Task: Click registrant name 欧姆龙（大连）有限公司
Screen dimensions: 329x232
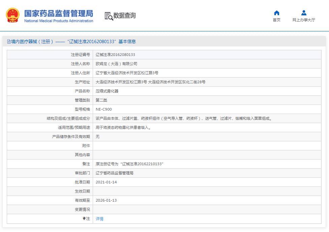Action: coord(116,64)
